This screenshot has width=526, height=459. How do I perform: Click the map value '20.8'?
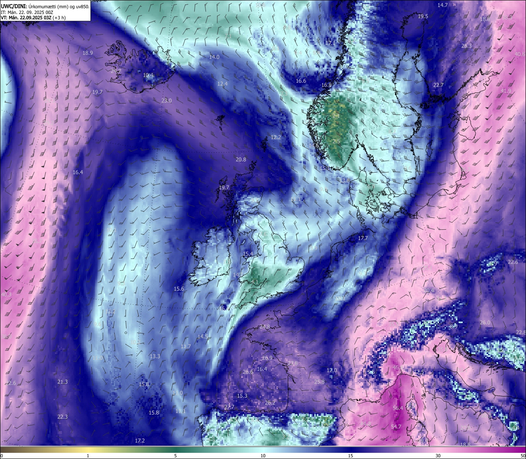[x=241, y=159]
